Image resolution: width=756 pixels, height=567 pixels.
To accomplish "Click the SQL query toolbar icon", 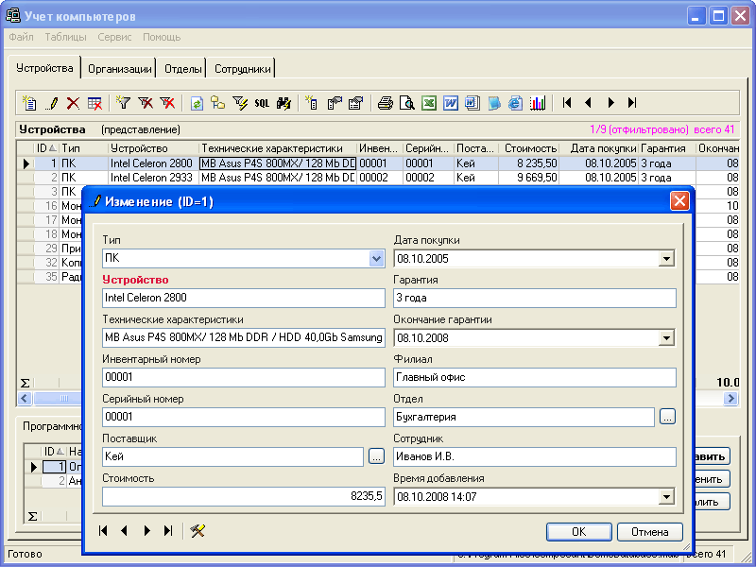I will coord(262,103).
